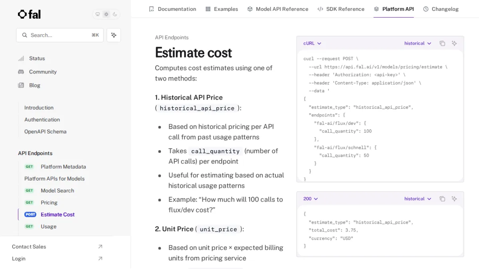
Task: Click the historical_api_price inline code
Action: (197, 108)
